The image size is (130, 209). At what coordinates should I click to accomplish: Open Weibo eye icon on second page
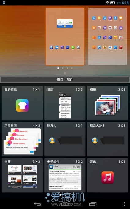(x=115, y=37)
